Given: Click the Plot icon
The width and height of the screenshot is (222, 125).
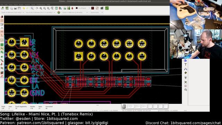Looking at the screenshot, I should click(19, 8).
